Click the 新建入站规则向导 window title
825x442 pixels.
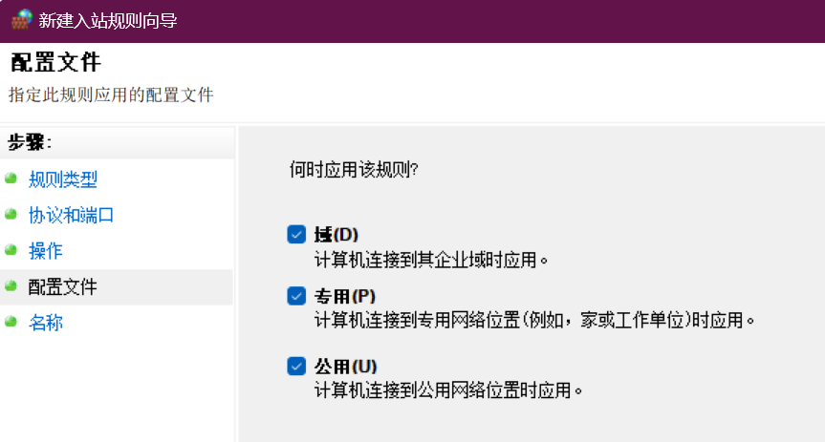(108, 20)
